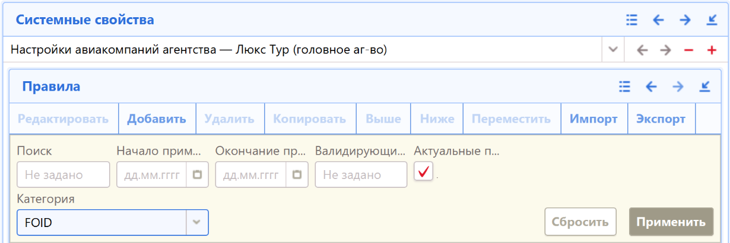730x243 pixels.
Task: Click left arrow in Системные свойства header
Action: pyautogui.click(x=658, y=20)
